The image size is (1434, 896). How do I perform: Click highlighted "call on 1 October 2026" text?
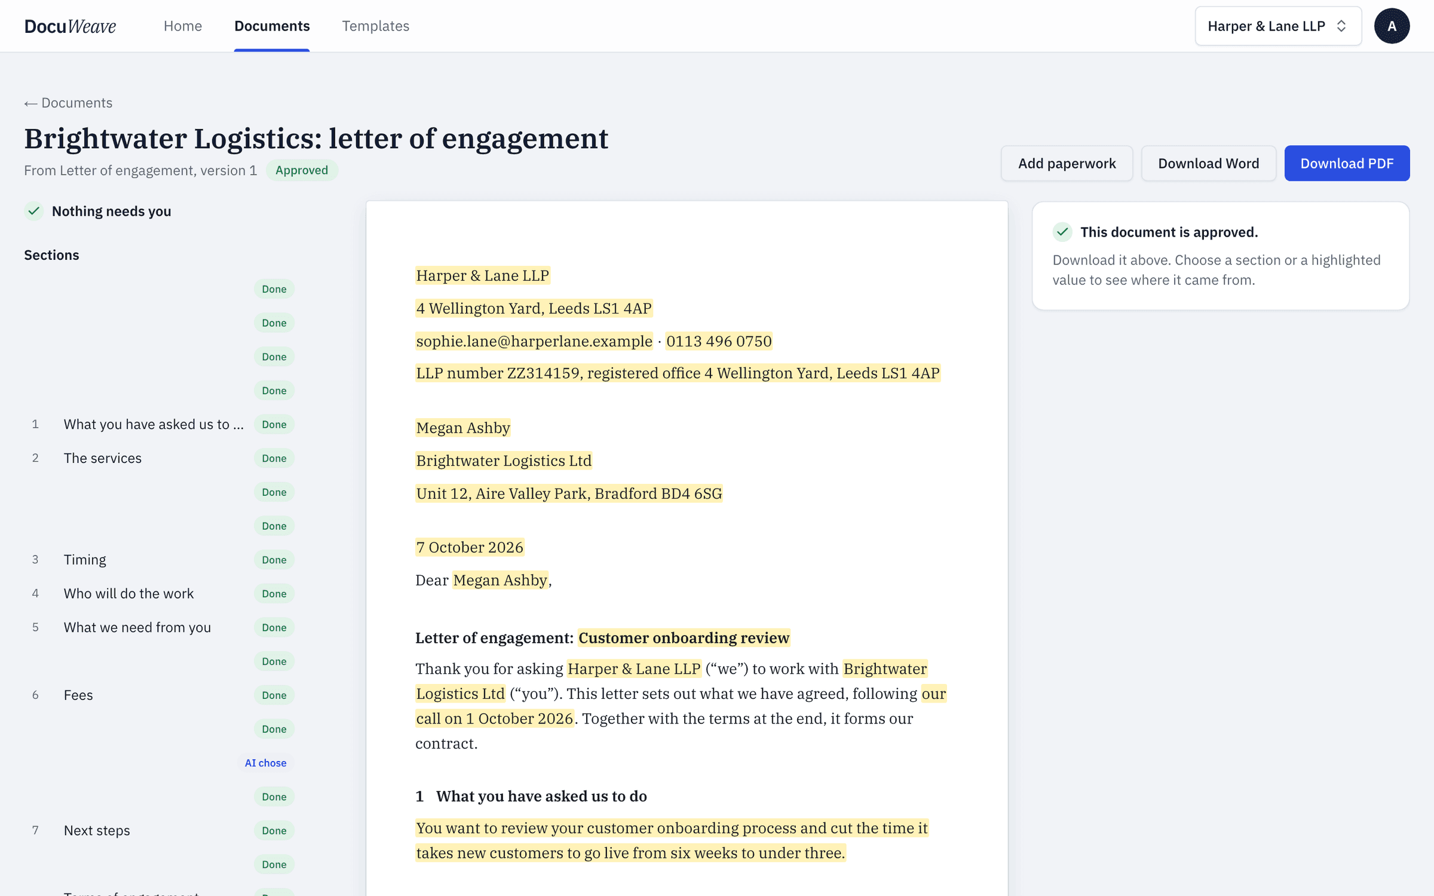495,719
